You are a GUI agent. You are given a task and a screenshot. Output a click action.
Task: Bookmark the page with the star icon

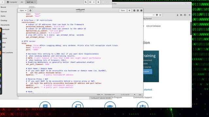tap(160, 15)
